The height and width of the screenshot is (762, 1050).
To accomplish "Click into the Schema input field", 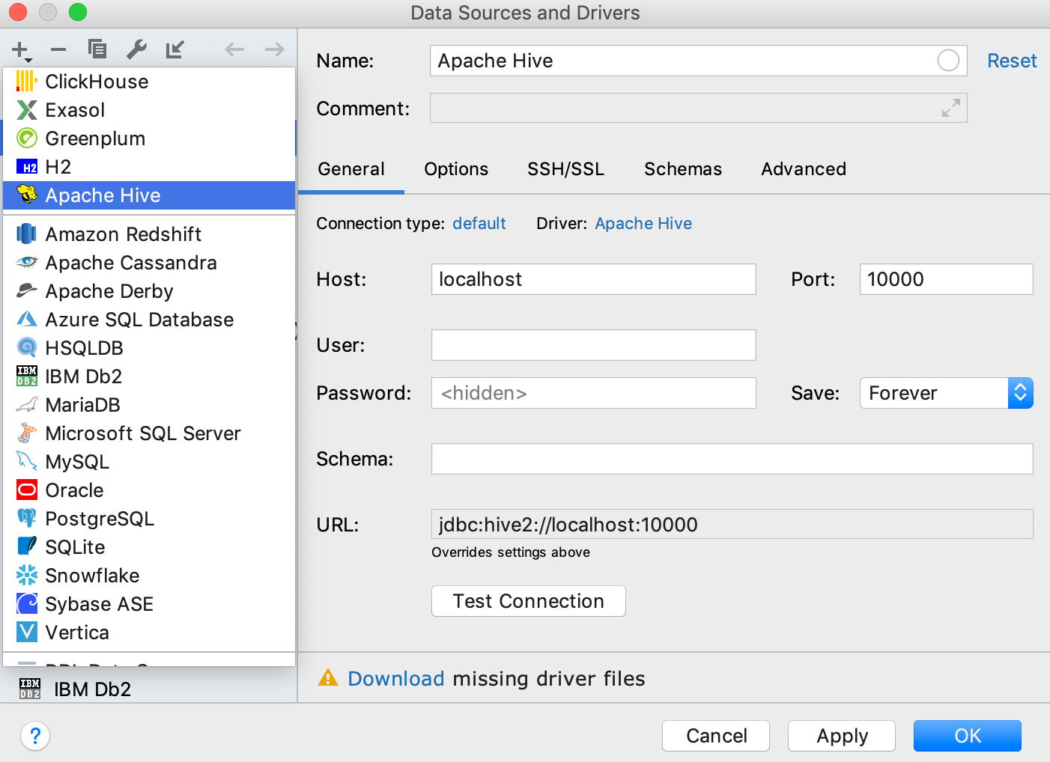I will (732, 459).
